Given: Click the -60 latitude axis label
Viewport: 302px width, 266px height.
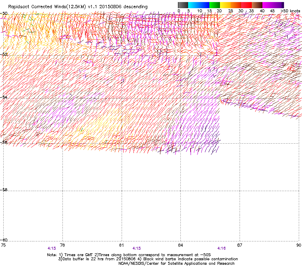Looking at the screenshot, I should (x=4, y=240).
